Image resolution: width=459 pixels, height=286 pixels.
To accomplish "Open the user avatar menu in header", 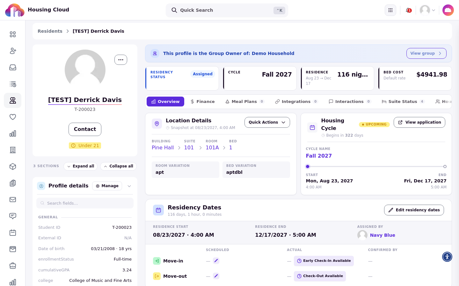I will [x=427, y=10].
